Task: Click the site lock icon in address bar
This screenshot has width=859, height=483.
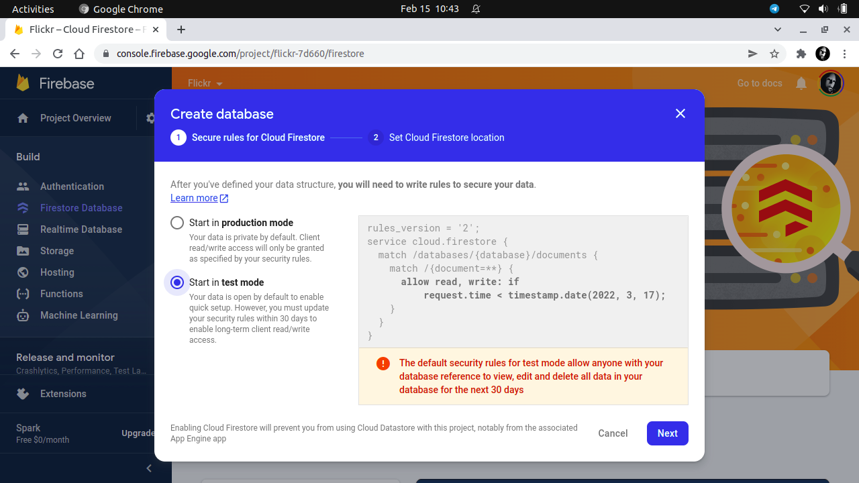Action: pyautogui.click(x=106, y=54)
